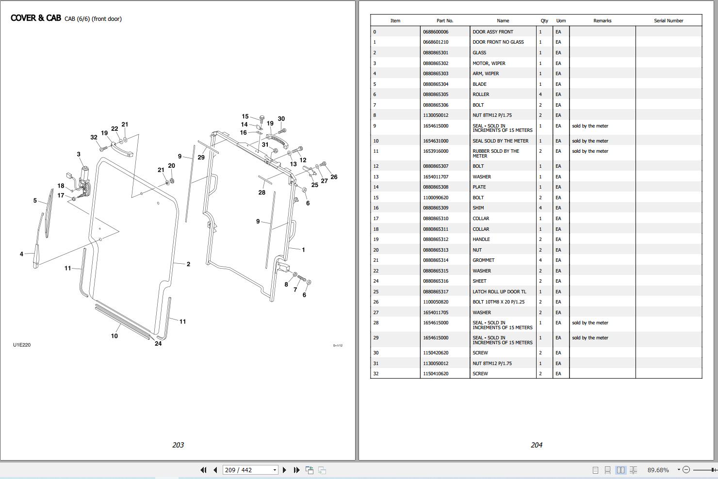The height and width of the screenshot is (479, 718).
Task: Click the COVER & CAB heading
Action: point(36,18)
